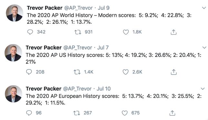This screenshot has height=120, width=208.
Task: Like the AP European History tweet
Action: pos(125,113)
